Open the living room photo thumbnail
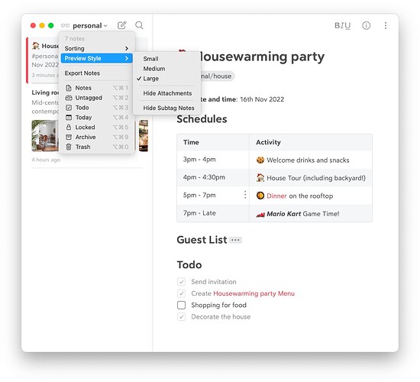The height and width of the screenshot is (382, 420). [x=45, y=136]
